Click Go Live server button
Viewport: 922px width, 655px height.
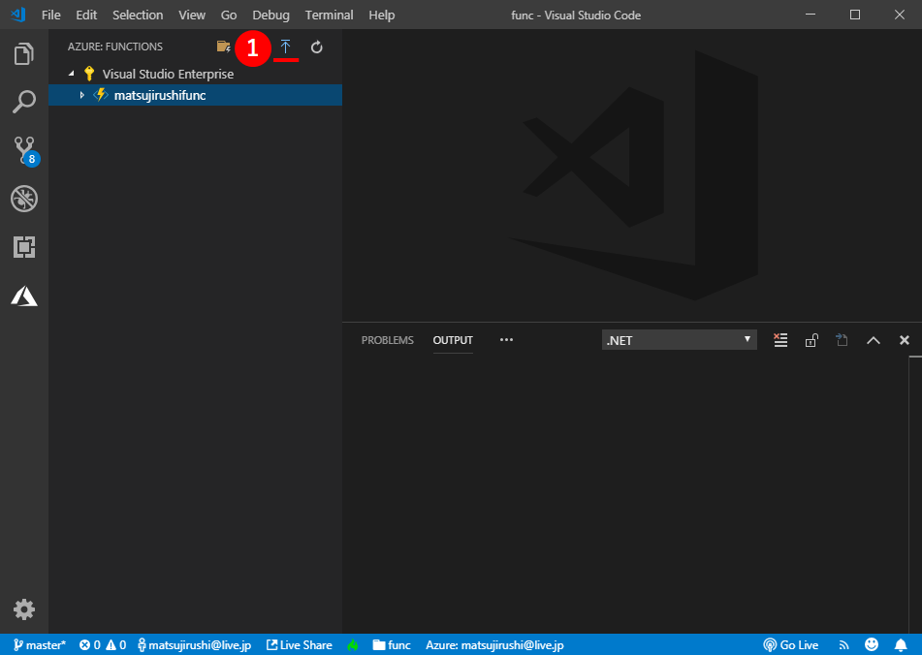click(791, 645)
